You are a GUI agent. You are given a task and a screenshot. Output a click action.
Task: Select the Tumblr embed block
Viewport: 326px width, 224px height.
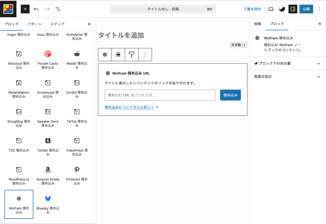[48, 146]
